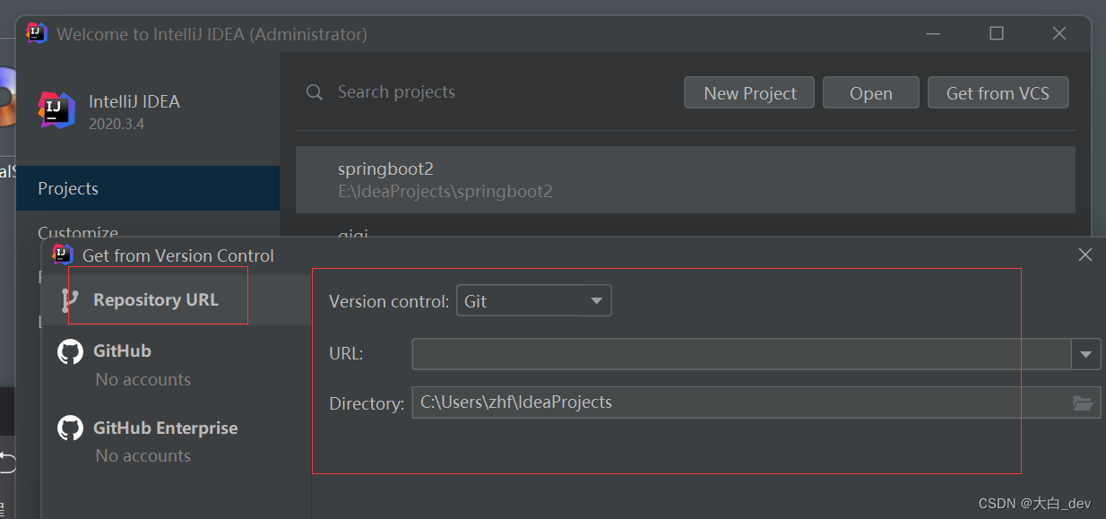
Task: Close the Get from Version Control dialog
Action: coord(1085,255)
